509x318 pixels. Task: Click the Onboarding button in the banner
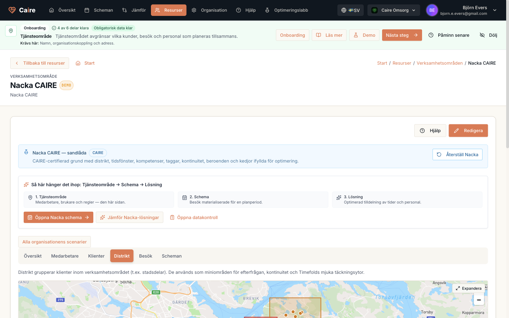[x=292, y=35]
